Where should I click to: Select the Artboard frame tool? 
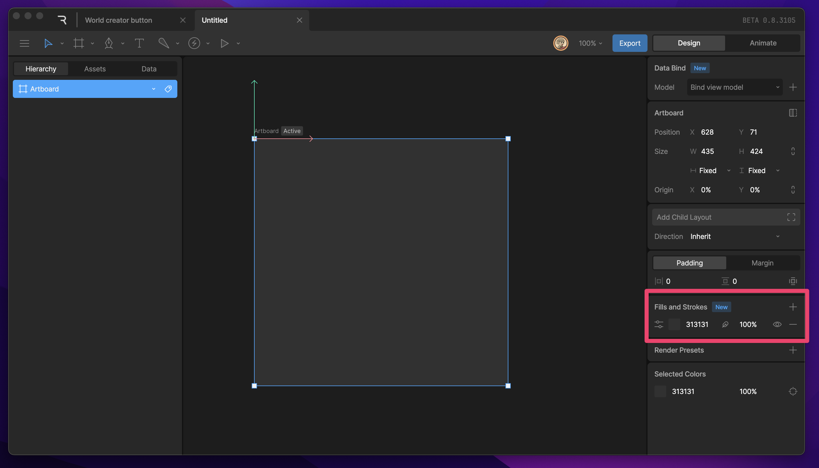pos(78,43)
